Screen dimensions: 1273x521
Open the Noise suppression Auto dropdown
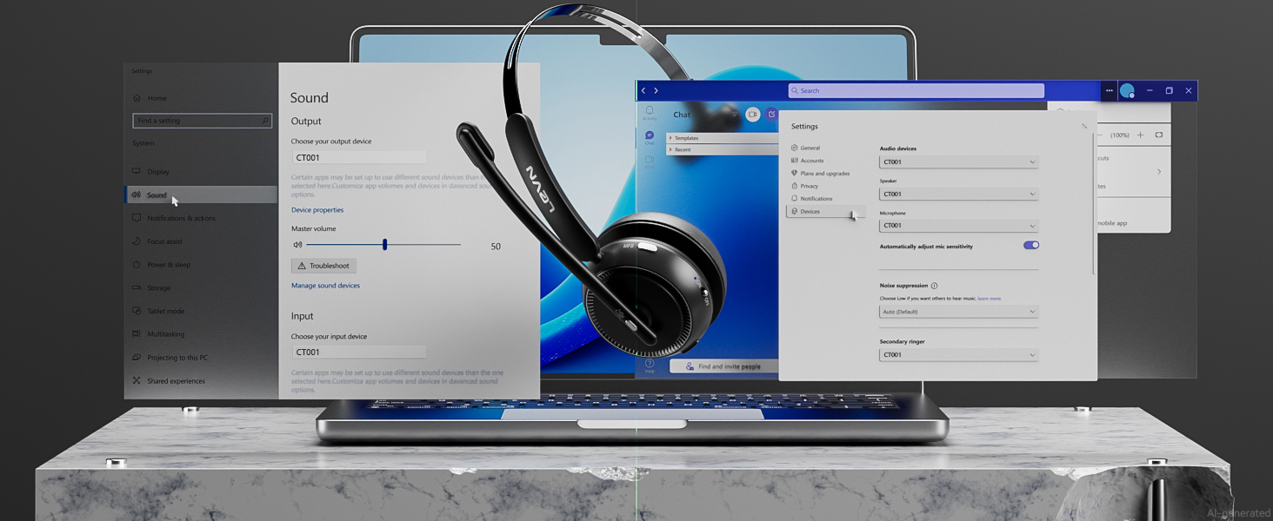pyautogui.click(x=959, y=312)
